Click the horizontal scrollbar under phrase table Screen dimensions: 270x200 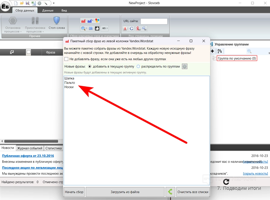(31, 141)
